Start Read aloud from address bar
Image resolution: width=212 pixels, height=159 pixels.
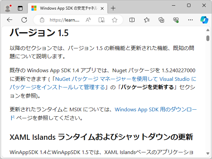[x=88, y=20]
